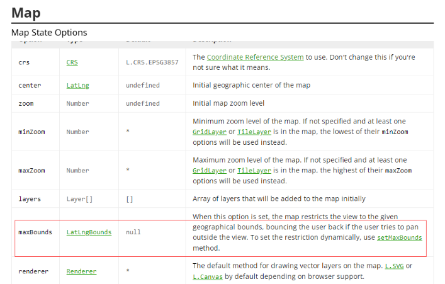The image size is (445, 284).
Task: Click 'Array of layers' description text
Action: coord(279,198)
